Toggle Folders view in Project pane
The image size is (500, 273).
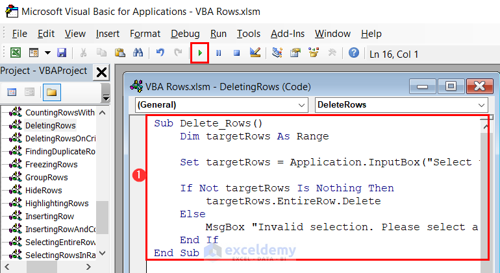pyautogui.click(x=52, y=92)
